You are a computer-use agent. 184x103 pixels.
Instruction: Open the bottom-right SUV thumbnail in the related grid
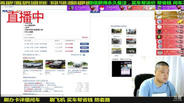[131, 51]
